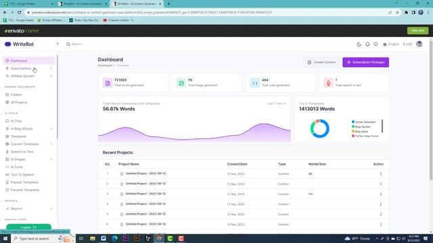
Task: Expand the AI Blog Wizard submenu arrow
Action: point(51,129)
